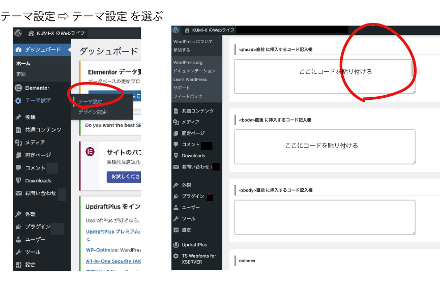Click scrollbar inside </head> code textarea
The height and width of the screenshot is (282, 440).
[413, 69]
